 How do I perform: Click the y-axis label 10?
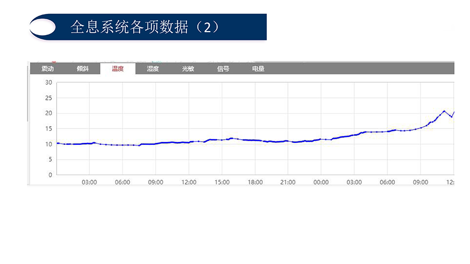[x=48, y=144]
